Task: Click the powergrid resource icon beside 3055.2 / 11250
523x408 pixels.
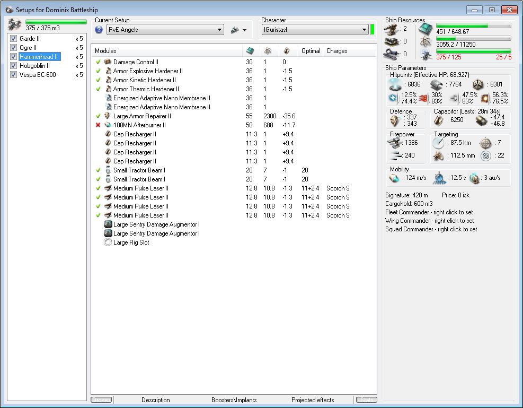Action: click(426, 42)
